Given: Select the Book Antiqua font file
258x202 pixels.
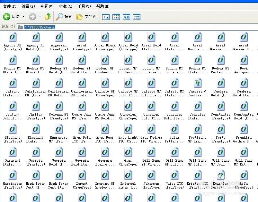Looking at the screenshot, I should (x=244, y=64).
